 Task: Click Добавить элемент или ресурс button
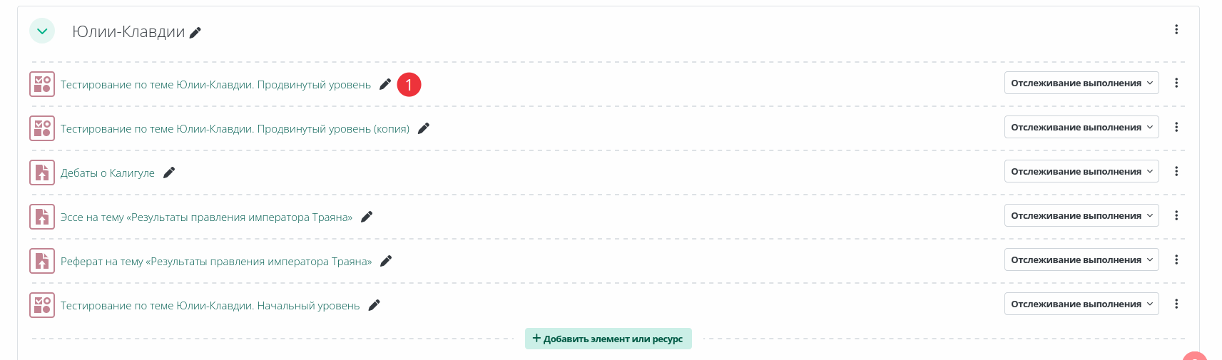[x=609, y=339]
